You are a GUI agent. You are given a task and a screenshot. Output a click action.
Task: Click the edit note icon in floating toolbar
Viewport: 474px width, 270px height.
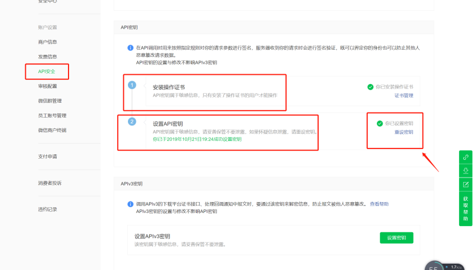(466, 184)
